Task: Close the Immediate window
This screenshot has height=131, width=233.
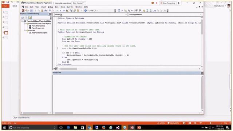Action: tap(202, 73)
